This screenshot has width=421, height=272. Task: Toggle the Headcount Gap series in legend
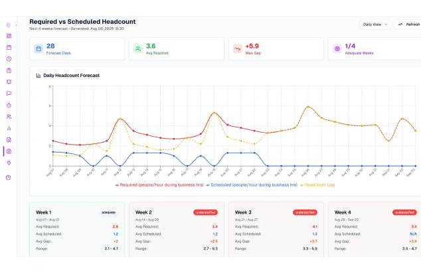(317, 185)
